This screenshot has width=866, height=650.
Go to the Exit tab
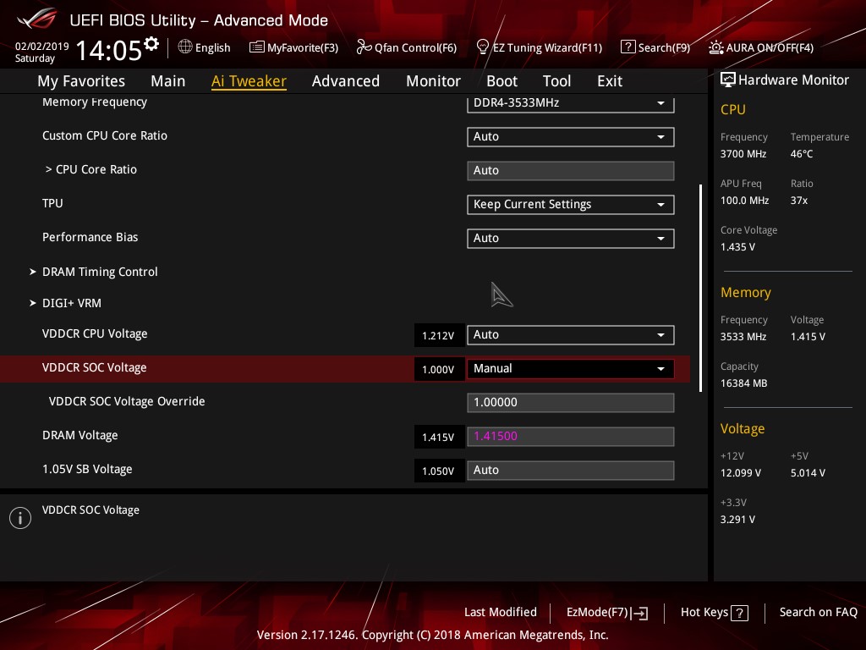click(x=610, y=80)
